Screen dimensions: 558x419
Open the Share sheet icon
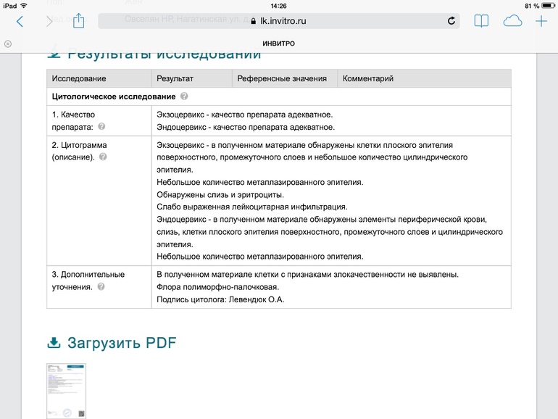tap(79, 20)
